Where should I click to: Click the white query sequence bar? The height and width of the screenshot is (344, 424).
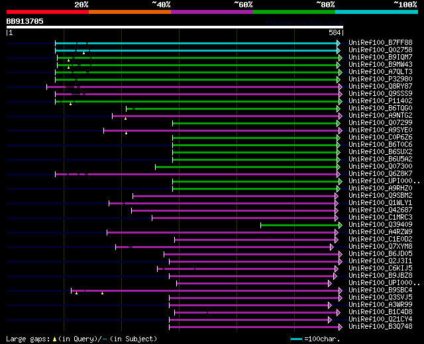click(x=175, y=27)
